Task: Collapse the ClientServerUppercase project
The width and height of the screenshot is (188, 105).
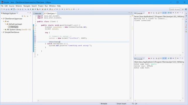Action: click(2, 19)
